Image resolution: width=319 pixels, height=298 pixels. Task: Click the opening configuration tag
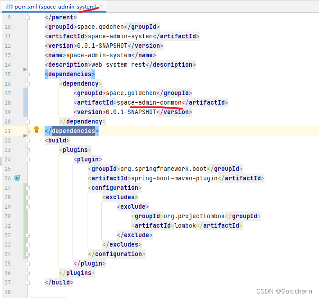(x=115, y=188)
